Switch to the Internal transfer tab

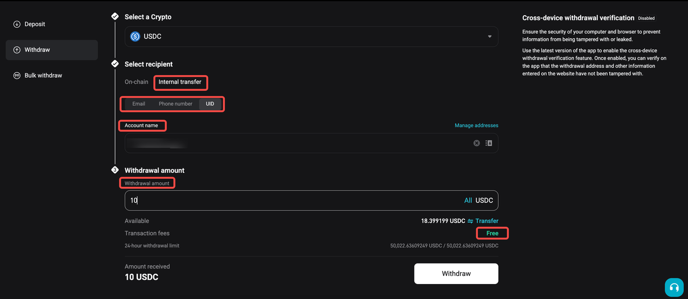pyautogui.click(x=180, y=82)
